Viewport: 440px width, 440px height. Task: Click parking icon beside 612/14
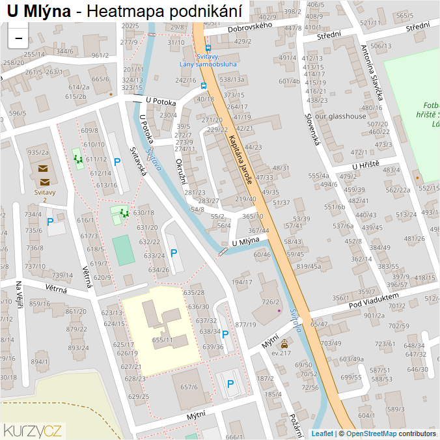point(117,162)
